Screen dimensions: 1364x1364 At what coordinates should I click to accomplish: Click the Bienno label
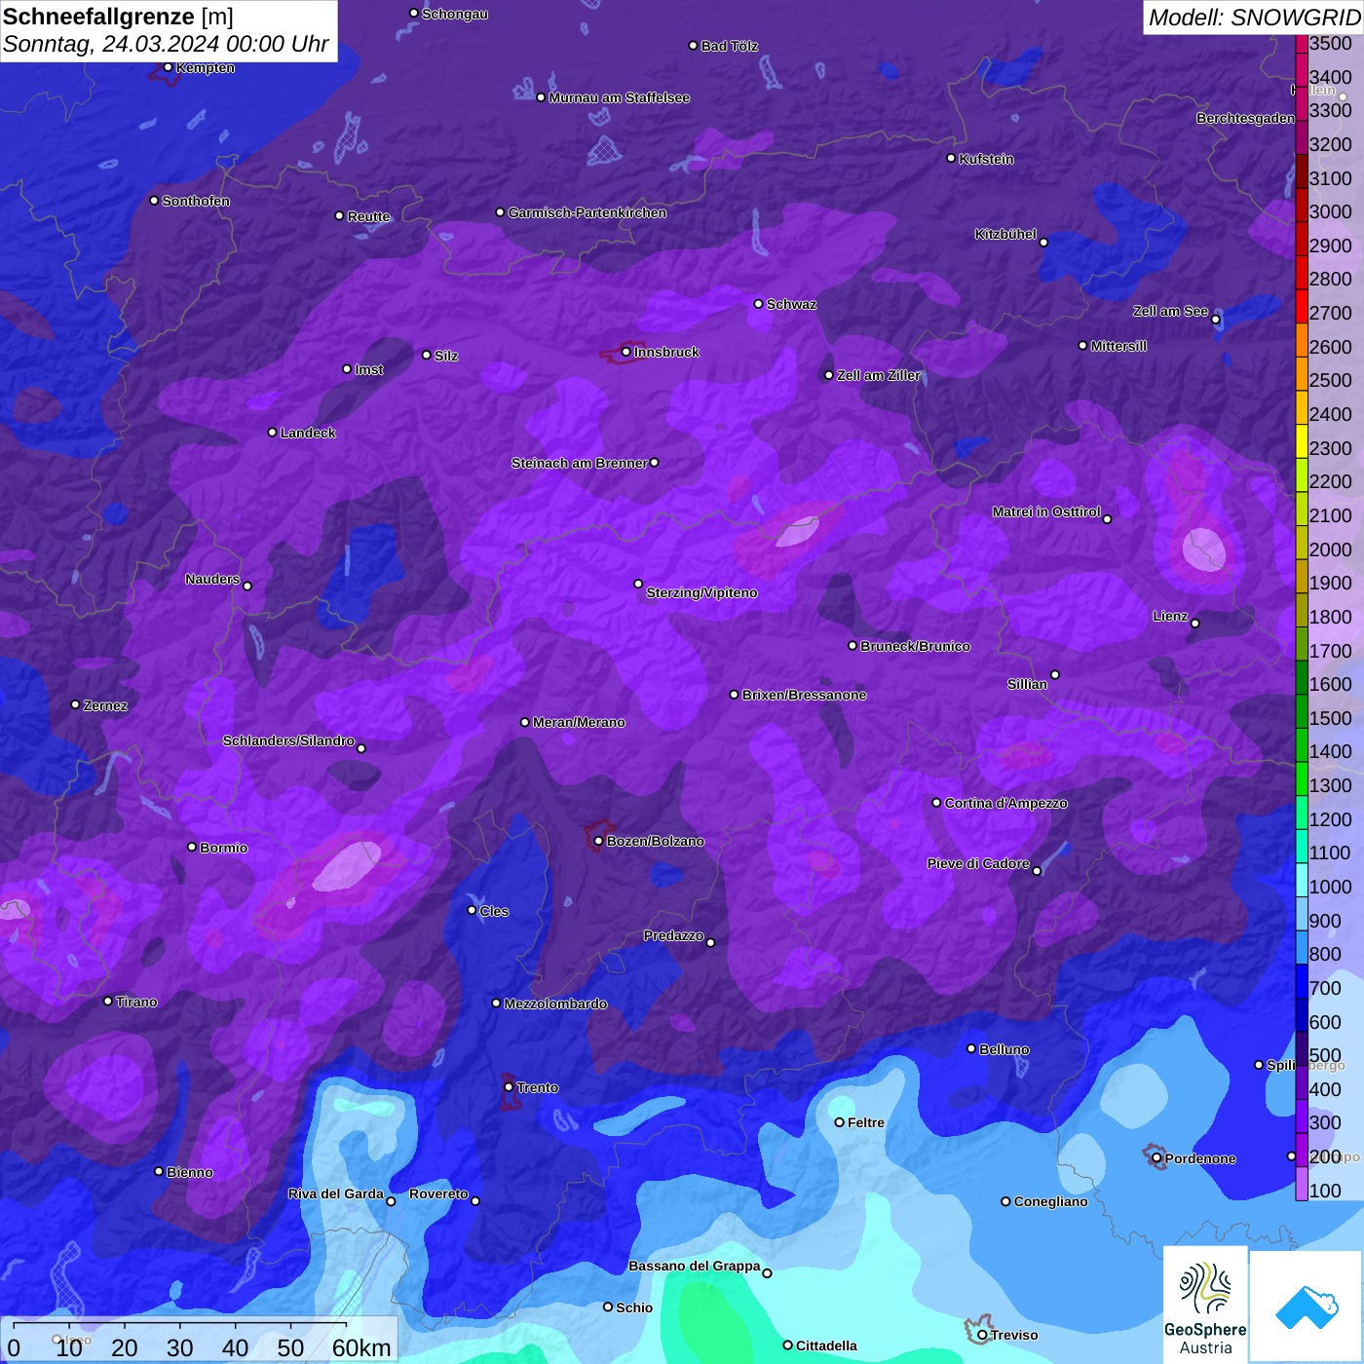click(x=189, y=1172)
